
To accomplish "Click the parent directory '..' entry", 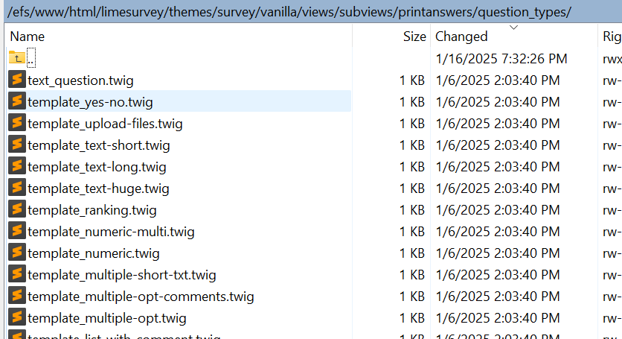I will tap(31, 58).
